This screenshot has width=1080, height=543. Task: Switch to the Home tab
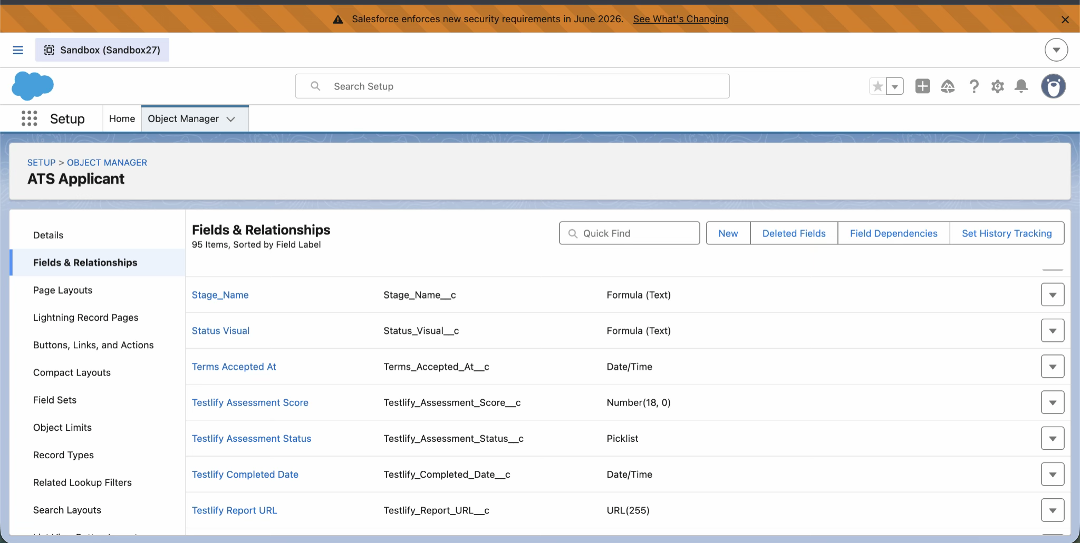click(122, 119)
